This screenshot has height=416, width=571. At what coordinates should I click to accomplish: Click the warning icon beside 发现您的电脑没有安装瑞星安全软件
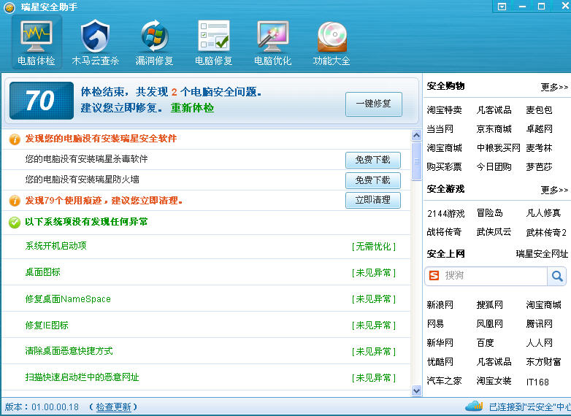[x=15, y=139]
